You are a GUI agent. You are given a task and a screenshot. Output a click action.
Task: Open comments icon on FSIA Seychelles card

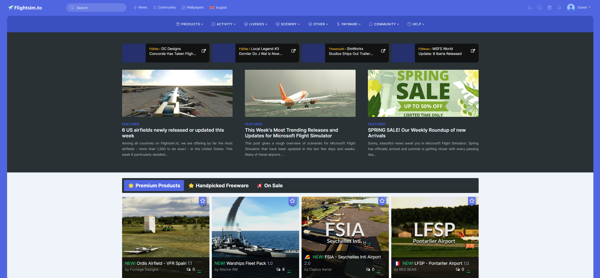(368, 270)
